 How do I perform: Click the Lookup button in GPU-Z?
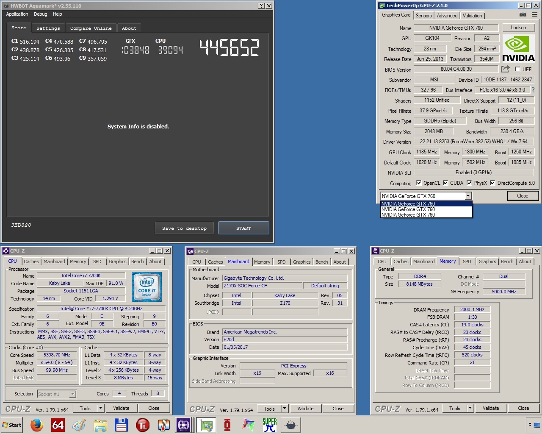[x=518, y=28]
